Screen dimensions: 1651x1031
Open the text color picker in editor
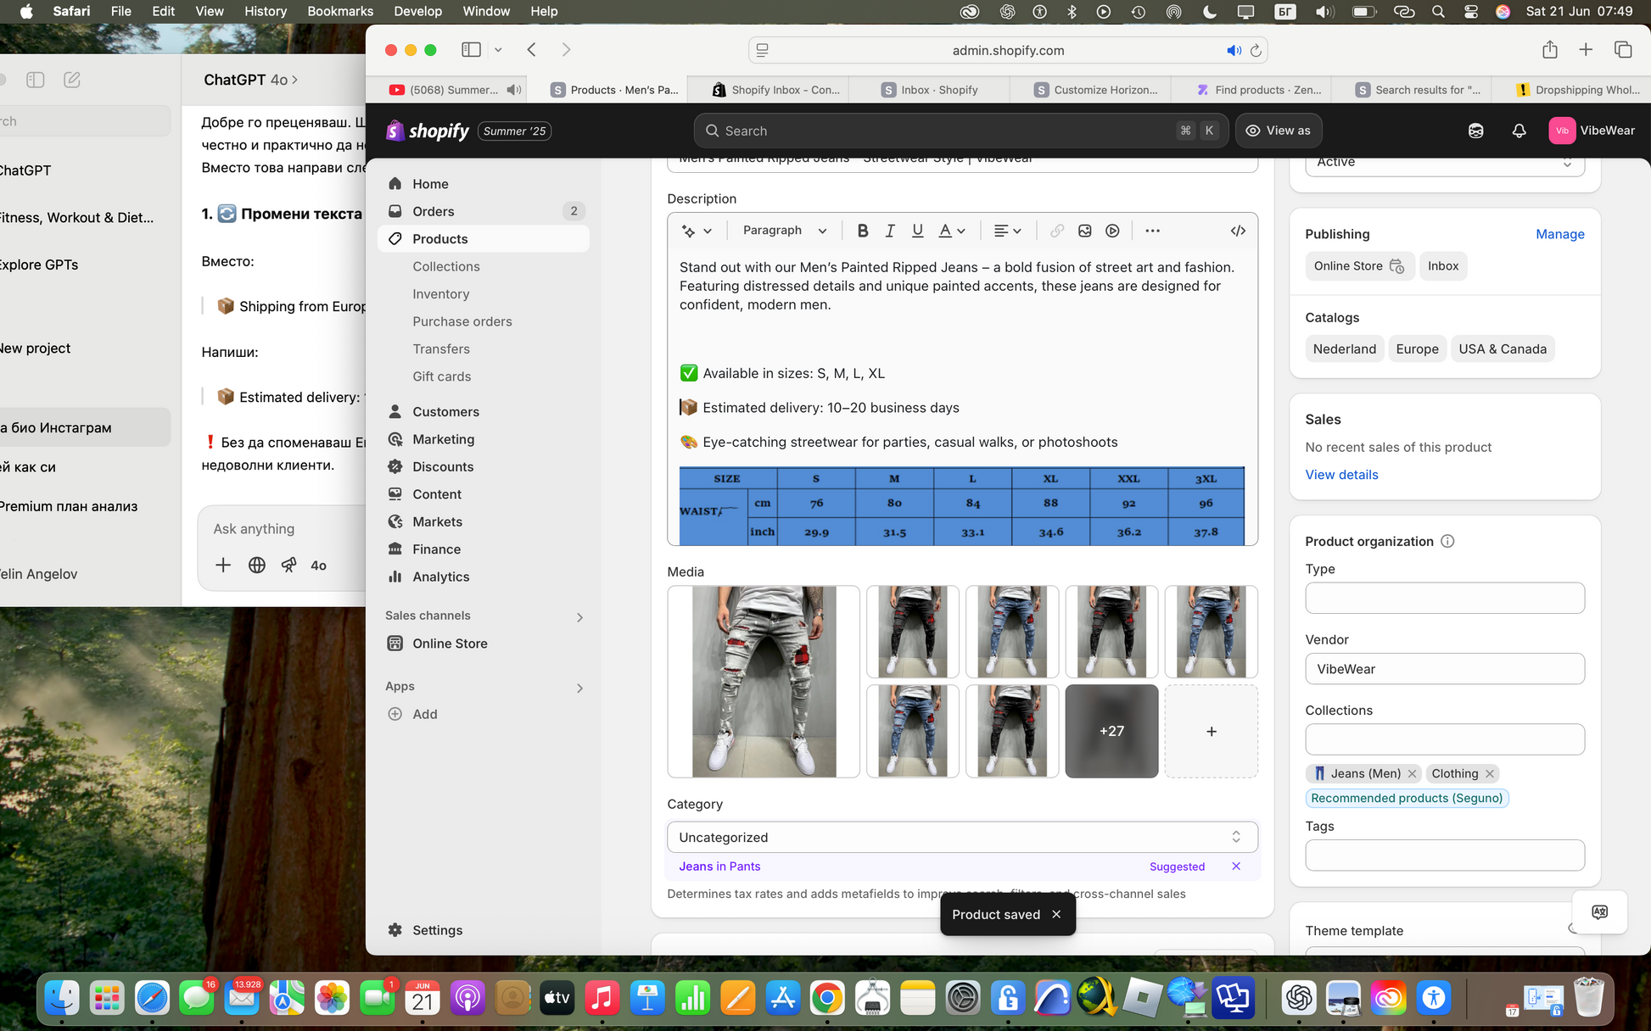pyautogui.click(x=952, y=231)
